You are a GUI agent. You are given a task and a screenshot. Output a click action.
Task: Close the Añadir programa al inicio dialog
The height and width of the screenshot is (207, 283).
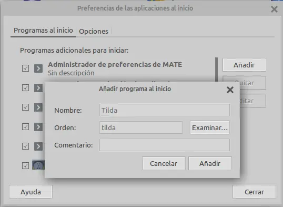230,90
